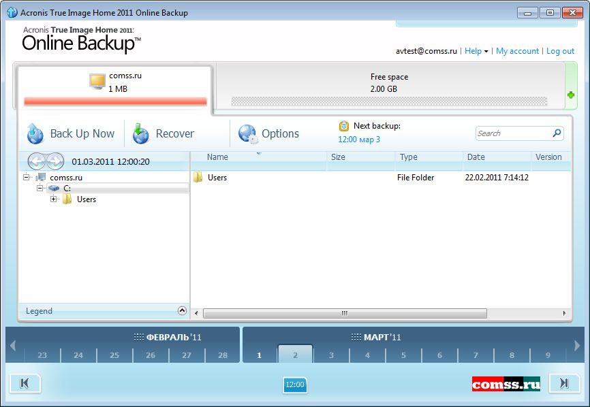Screen dimensions: 590x407
Task: Collapse the C: drive node
Action: click(x=40, y=188)
